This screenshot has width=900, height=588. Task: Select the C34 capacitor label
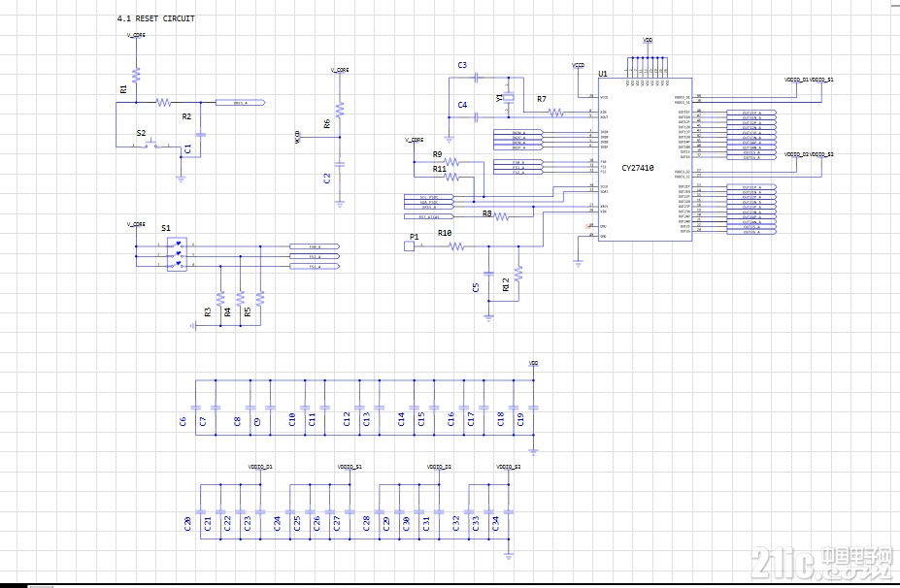point(495,523)
